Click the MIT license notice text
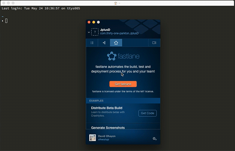 point(123,91)
